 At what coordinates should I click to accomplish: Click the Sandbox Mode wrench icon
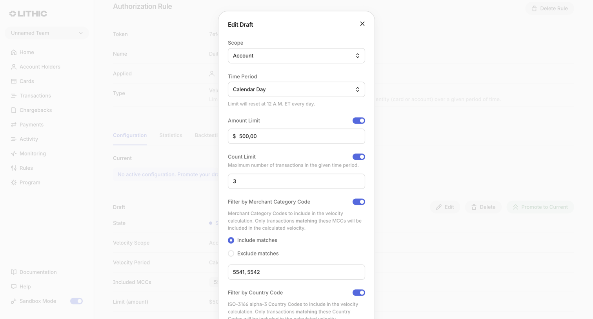point(14,301)
